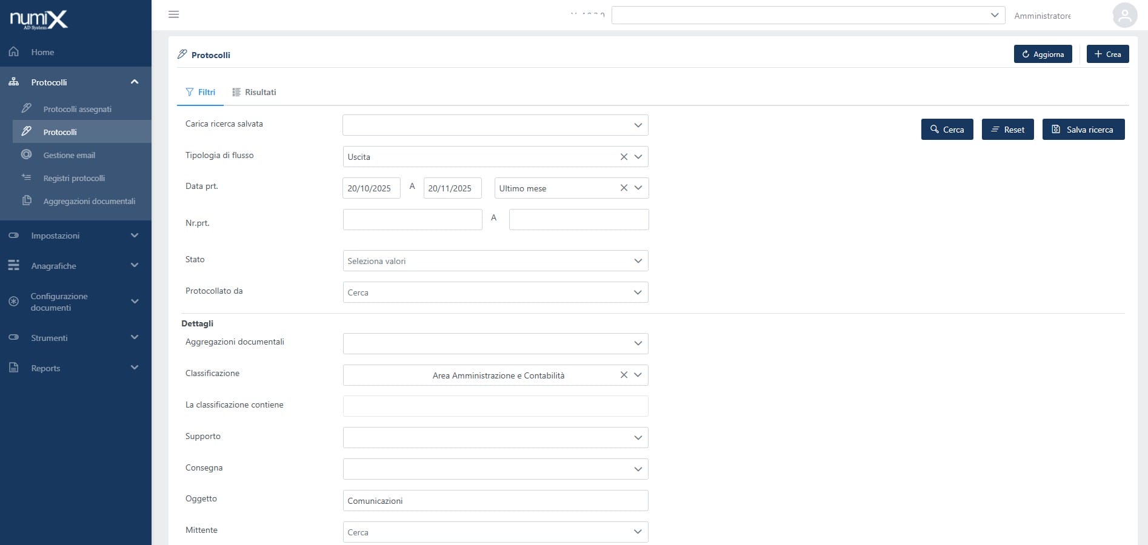Screen dimensions: 1148x545
Task: Collapse the Protocolli sidebar section
Action: (x=135, y=82)
